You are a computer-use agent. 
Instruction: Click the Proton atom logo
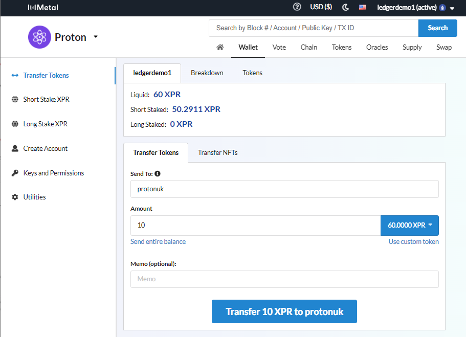coord(39,37)
